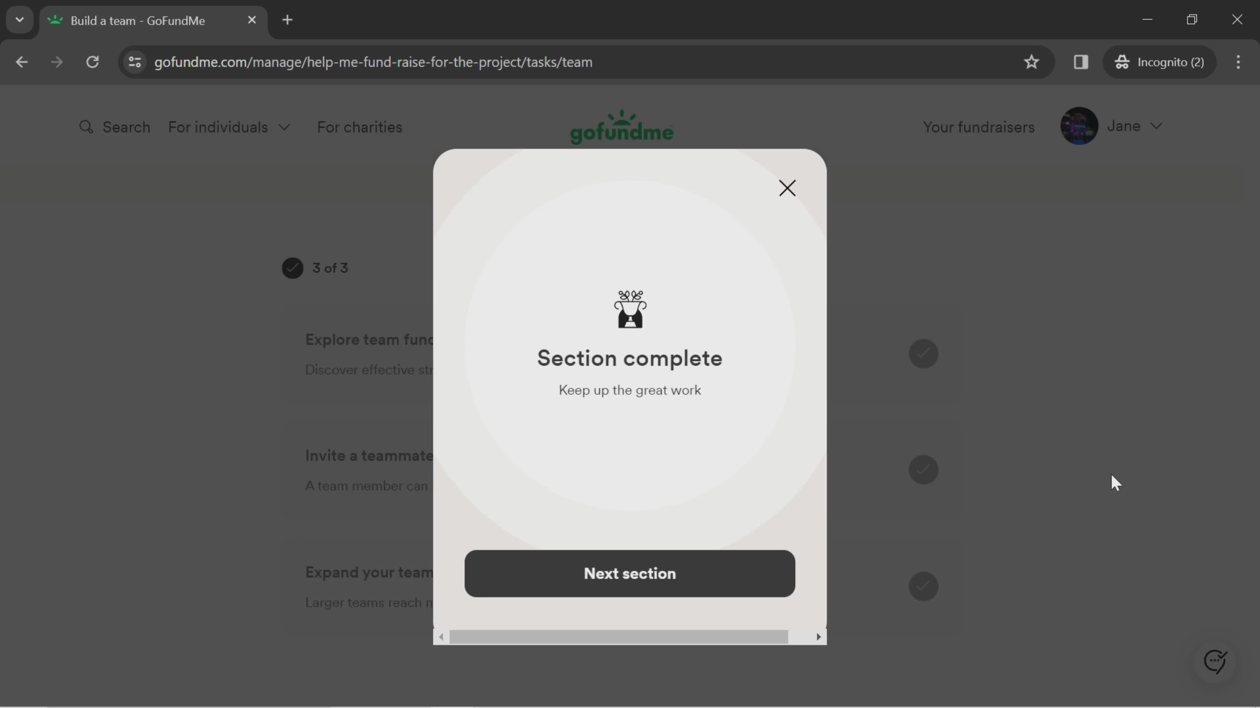The width and height of the screenshot is (1260, 708).
Task: Click the checkmark icon on step 3 of 3
Action: point(292,267)
